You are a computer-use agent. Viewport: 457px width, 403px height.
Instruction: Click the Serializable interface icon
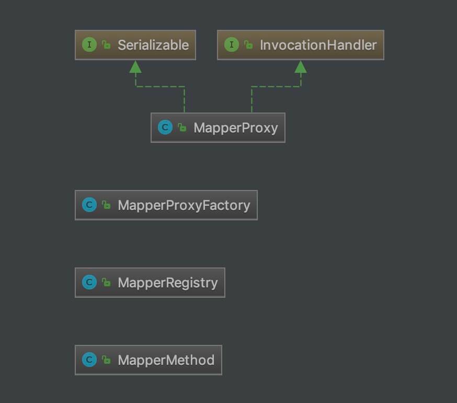89,44
